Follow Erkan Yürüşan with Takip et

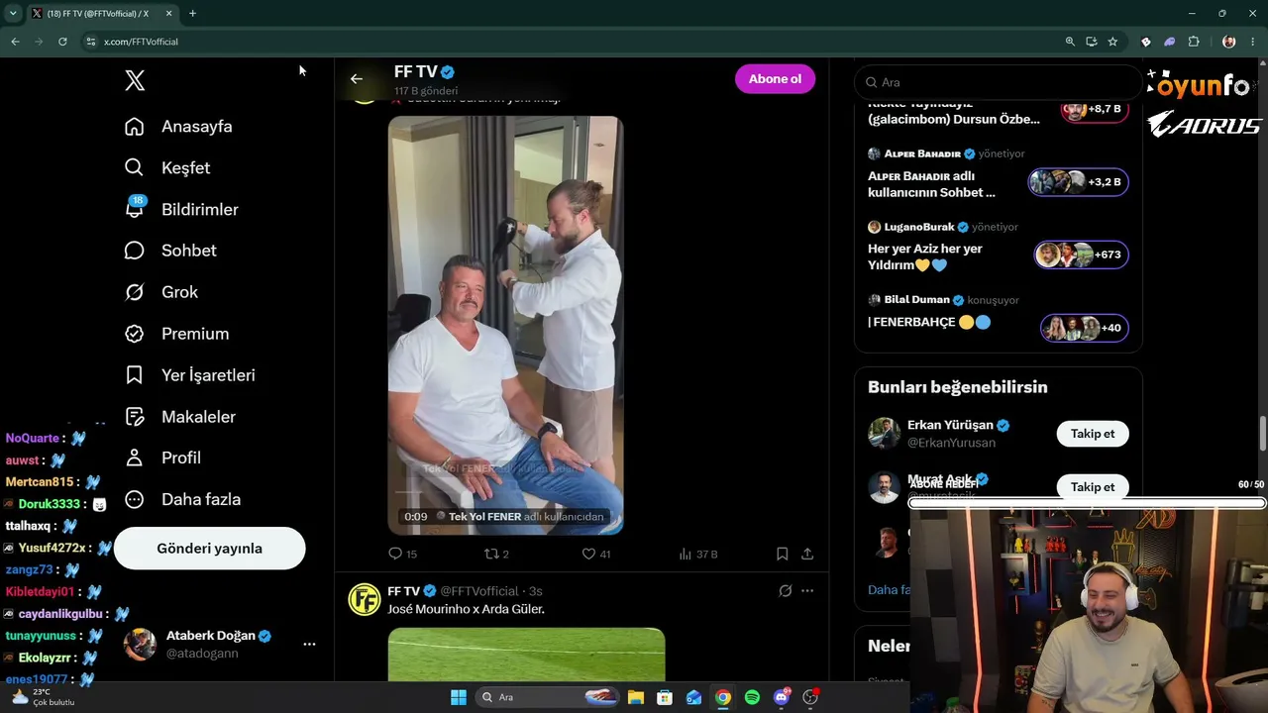(x=1093, y=434)
